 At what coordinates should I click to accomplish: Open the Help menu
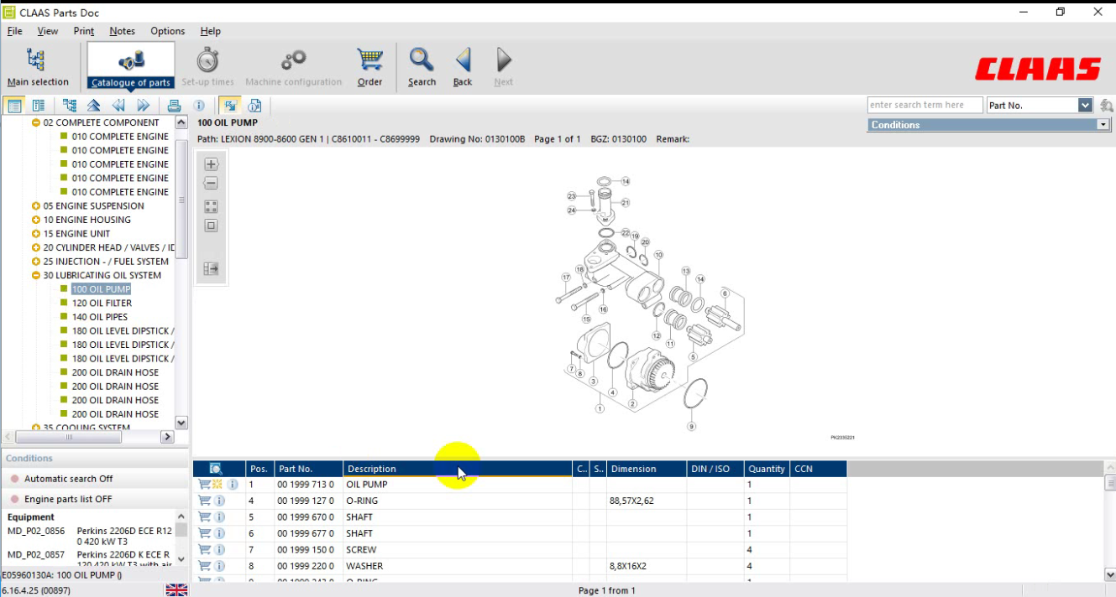tap(211, 31)
